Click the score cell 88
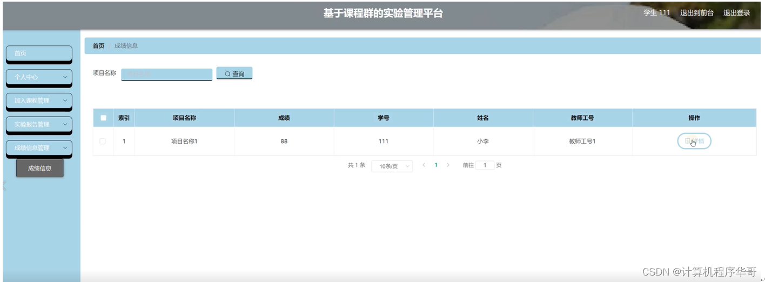The height and width of the screenshot is (282, 765). click(284, 142)
